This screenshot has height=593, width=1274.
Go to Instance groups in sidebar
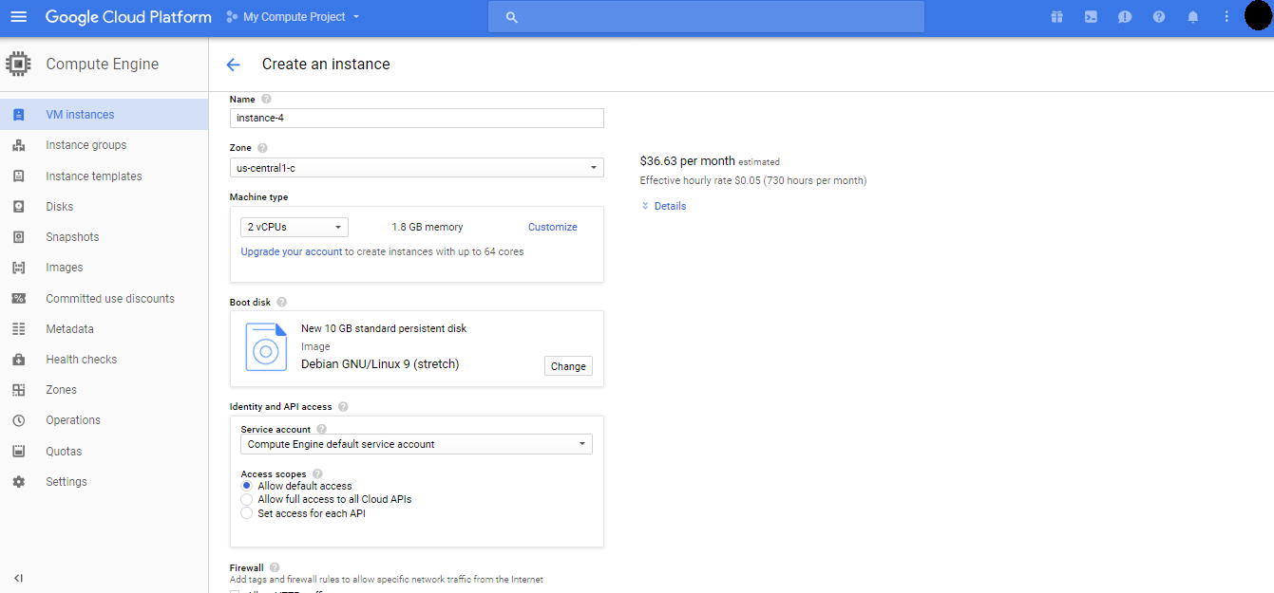(86, 145)
